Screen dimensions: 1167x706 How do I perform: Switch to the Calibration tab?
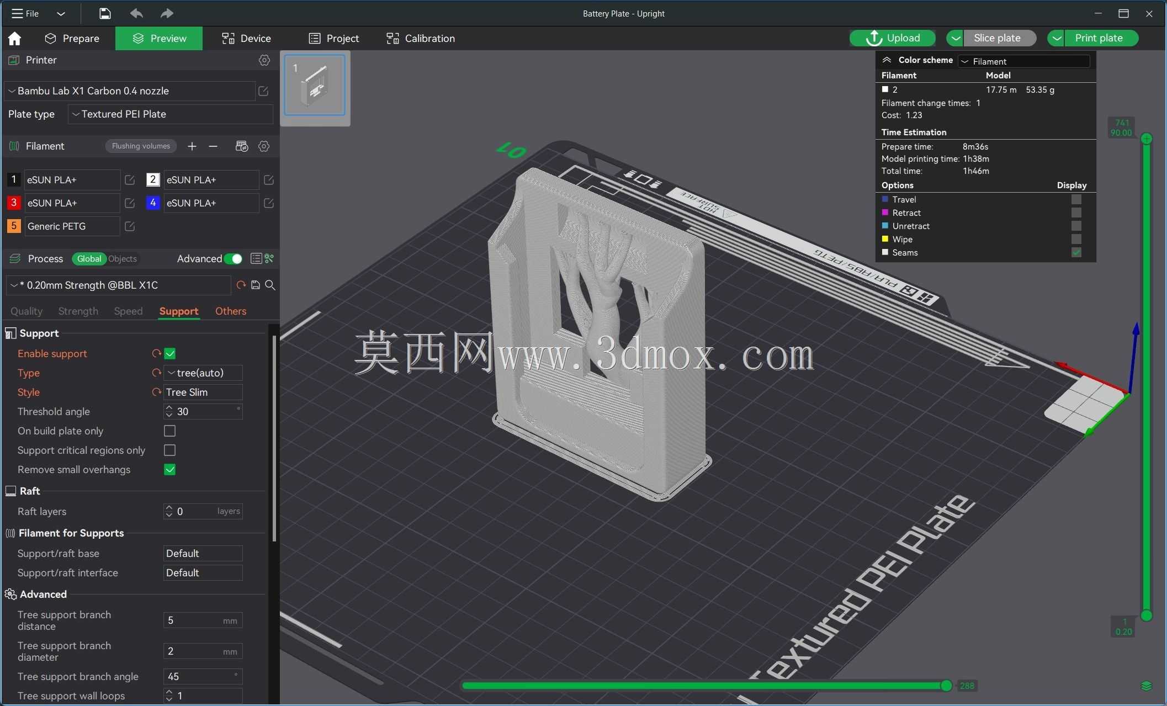[x=421, y=38]
